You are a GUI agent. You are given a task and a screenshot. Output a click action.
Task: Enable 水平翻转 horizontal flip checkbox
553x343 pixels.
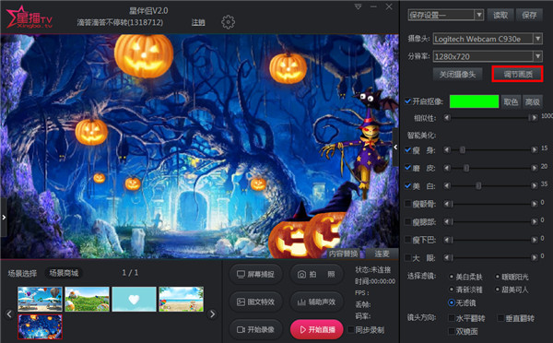click(452, 318)
